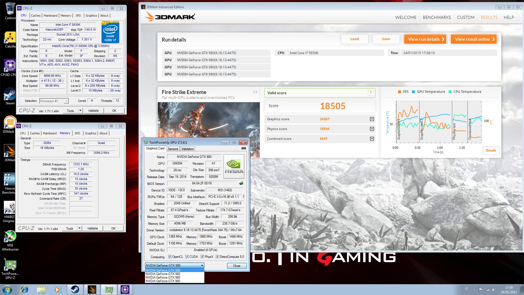Expand the Graphics score details

(x=372, y=119)
